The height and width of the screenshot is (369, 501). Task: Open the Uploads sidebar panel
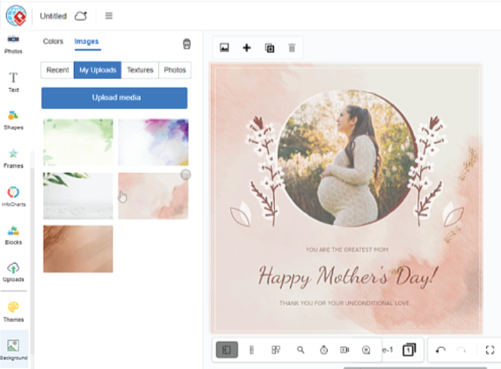tap(13, 272)
